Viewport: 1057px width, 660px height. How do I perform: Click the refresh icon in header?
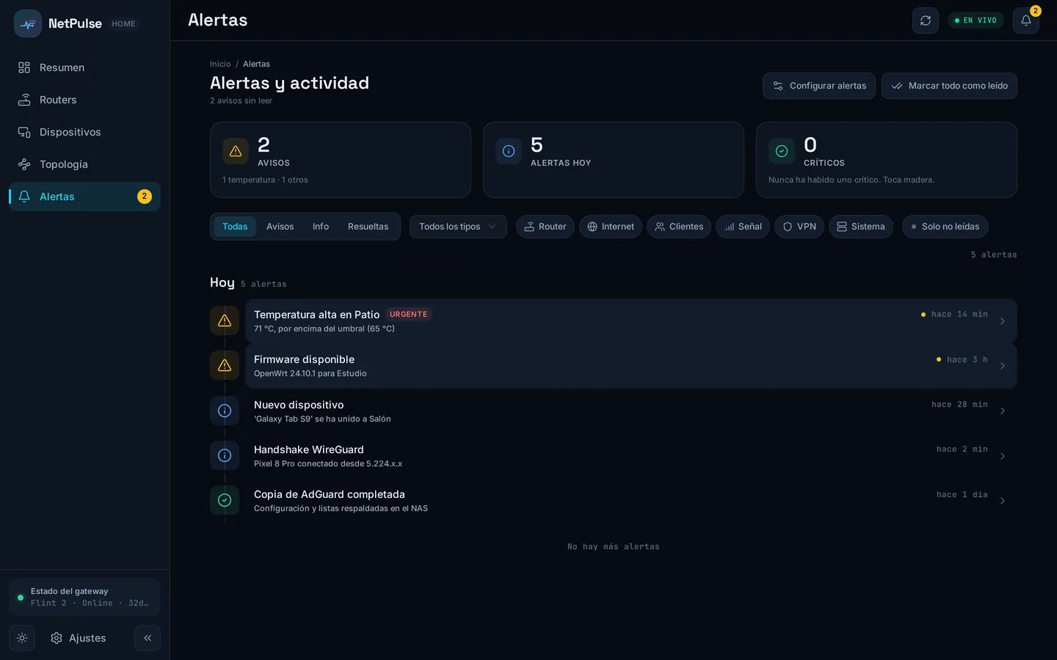pyautogui.click(x=926, y=21)
